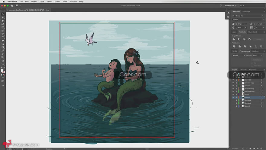Click the Make Mask button

pos(257,60)
